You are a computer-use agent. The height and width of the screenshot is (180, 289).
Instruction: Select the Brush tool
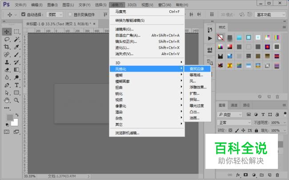coord(16,55)
